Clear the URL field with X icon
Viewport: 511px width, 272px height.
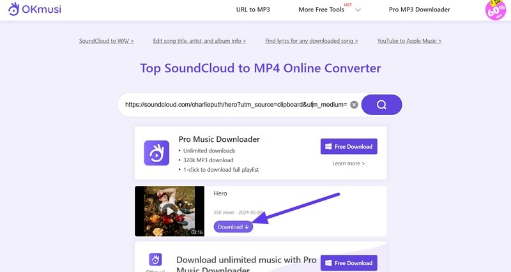tap(354, 105)
